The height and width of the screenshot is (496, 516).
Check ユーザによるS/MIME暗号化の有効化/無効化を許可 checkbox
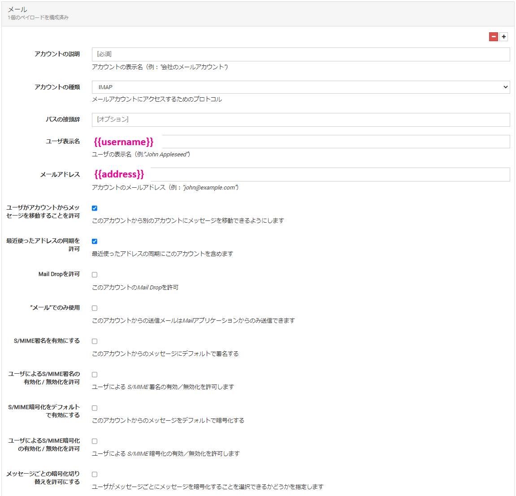(x=95, y=441)
